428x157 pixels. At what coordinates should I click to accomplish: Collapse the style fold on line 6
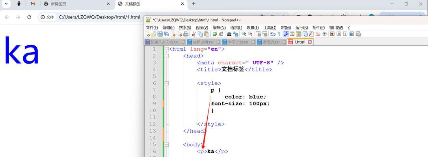pos(166,83)
